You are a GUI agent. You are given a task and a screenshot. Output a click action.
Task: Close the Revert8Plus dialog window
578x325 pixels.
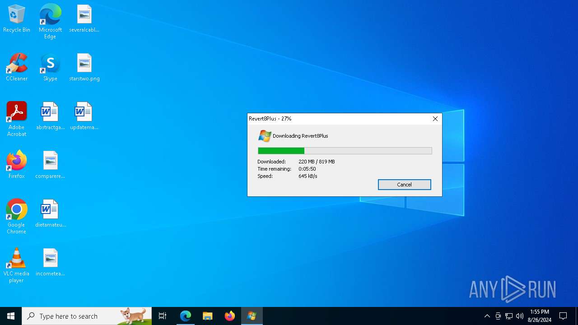click(435, 119)
